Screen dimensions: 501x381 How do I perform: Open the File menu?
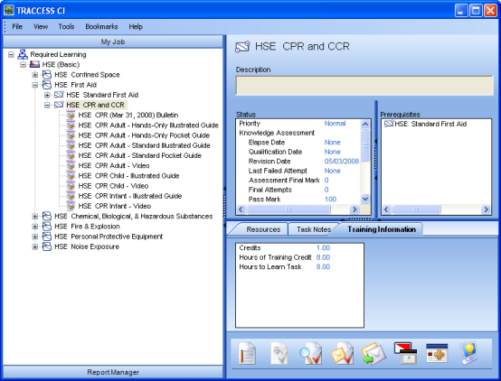point(17,26)
